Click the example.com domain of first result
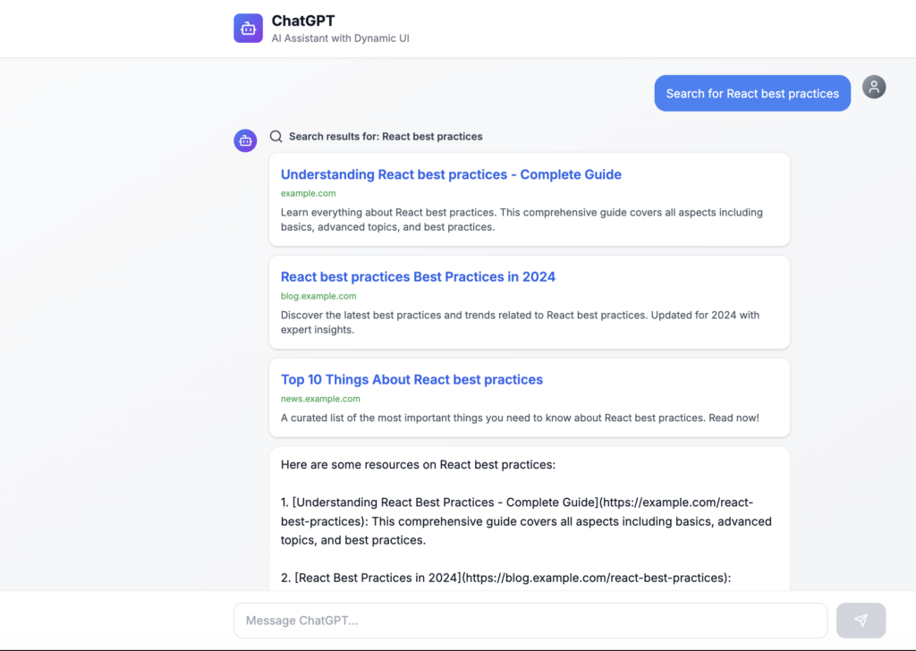The image size is (916, 651). [308, 193]
